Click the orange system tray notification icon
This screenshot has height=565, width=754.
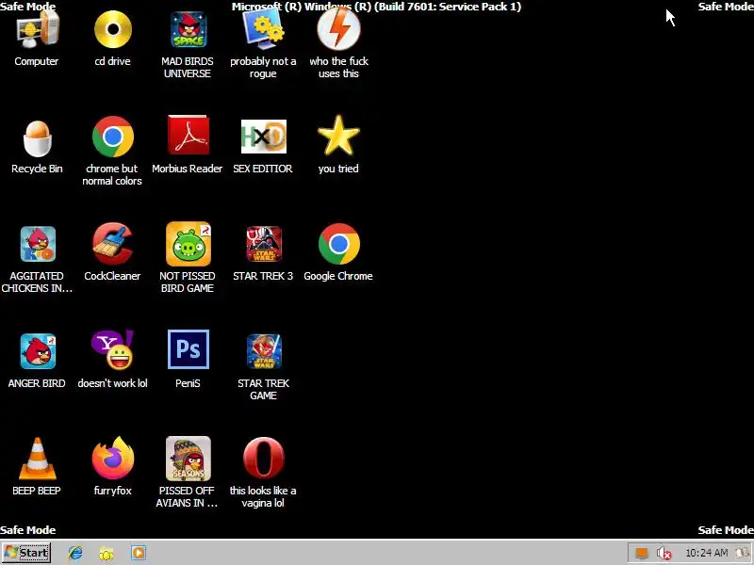click(642, 553)
